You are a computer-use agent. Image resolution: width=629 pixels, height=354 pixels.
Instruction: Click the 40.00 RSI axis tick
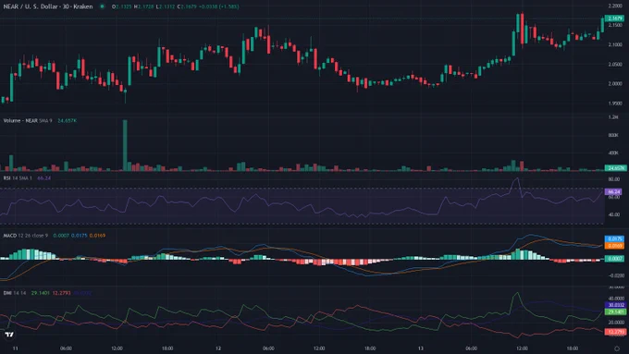coord(614,214)
